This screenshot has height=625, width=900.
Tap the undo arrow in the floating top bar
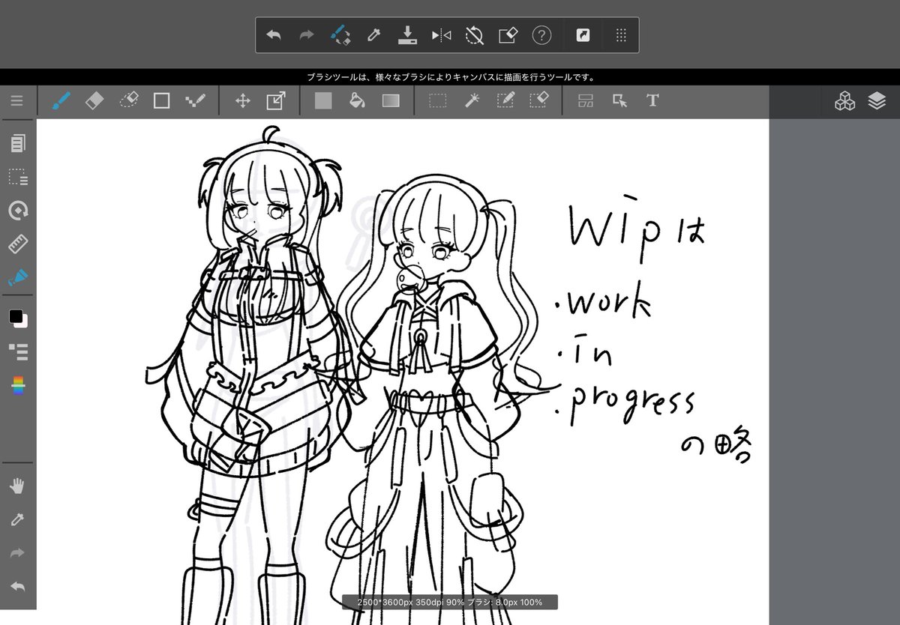click(274, 35)
